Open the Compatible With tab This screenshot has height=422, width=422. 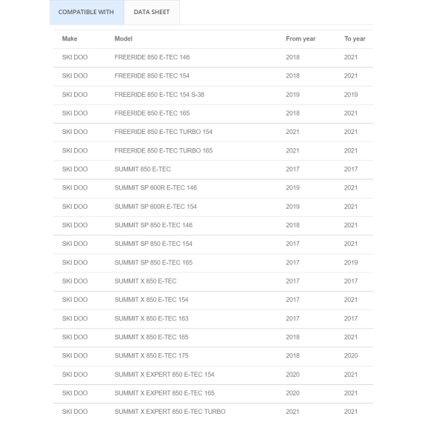87,12
